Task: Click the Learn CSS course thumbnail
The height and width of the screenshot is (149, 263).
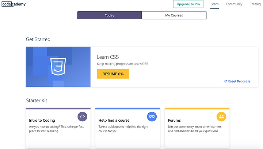Action: click(58, 67)
